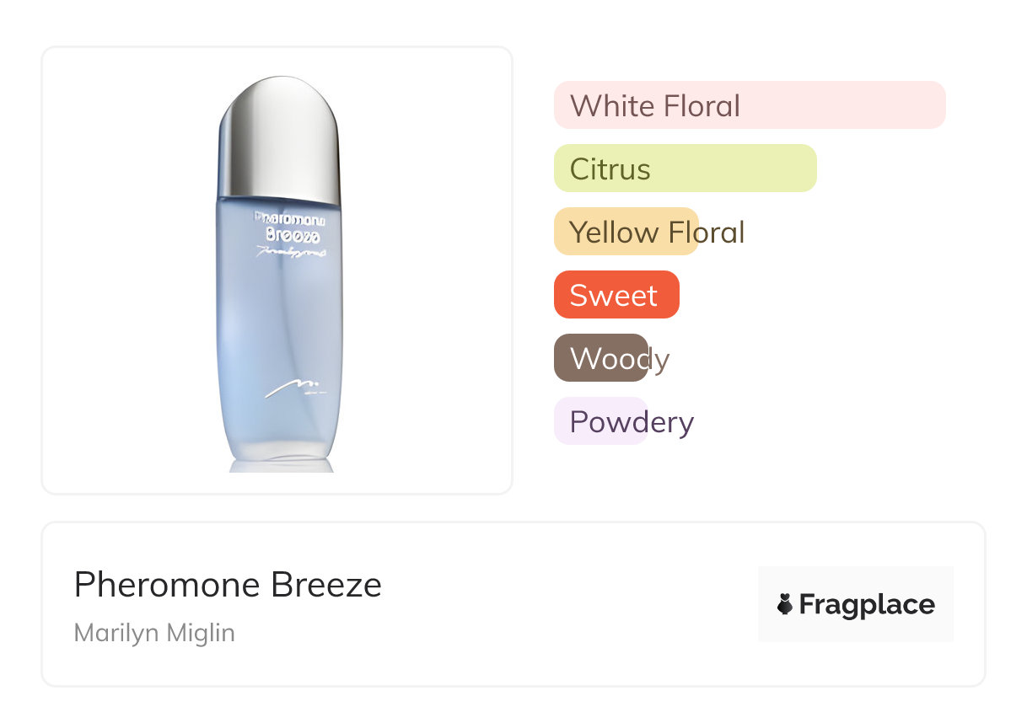Click the bottle reflection at the image bottom
Viewport: 1027px width, 728px height.
pos(279,465)
